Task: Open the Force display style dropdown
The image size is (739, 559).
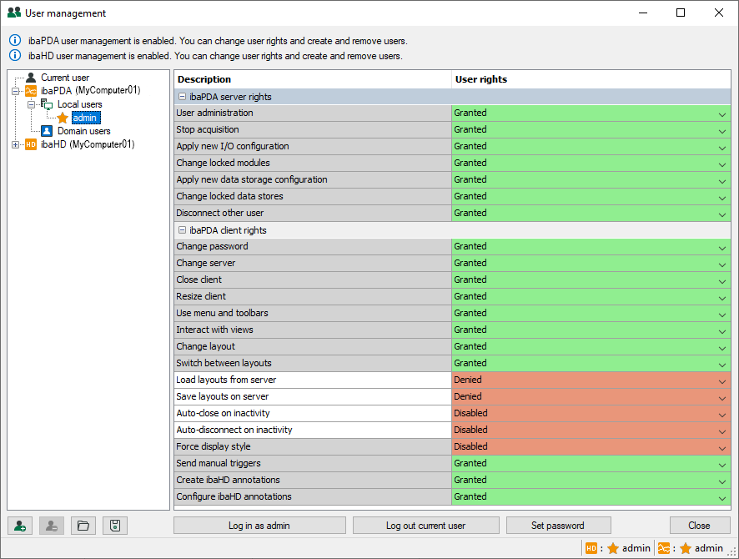Action: [x=721, y=447]
